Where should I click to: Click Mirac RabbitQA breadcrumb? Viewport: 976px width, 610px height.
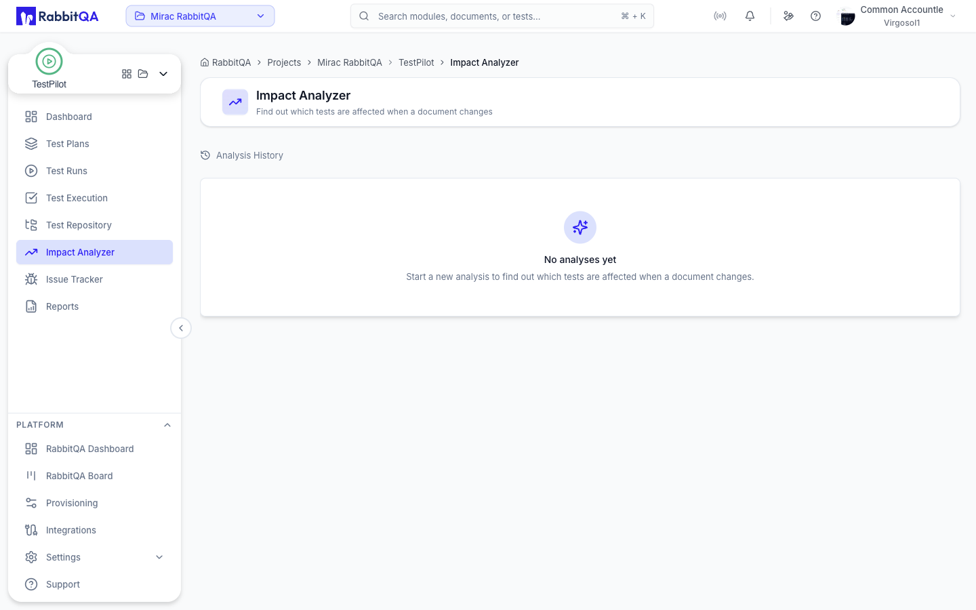pyautogui.click(x=350, y=62)
